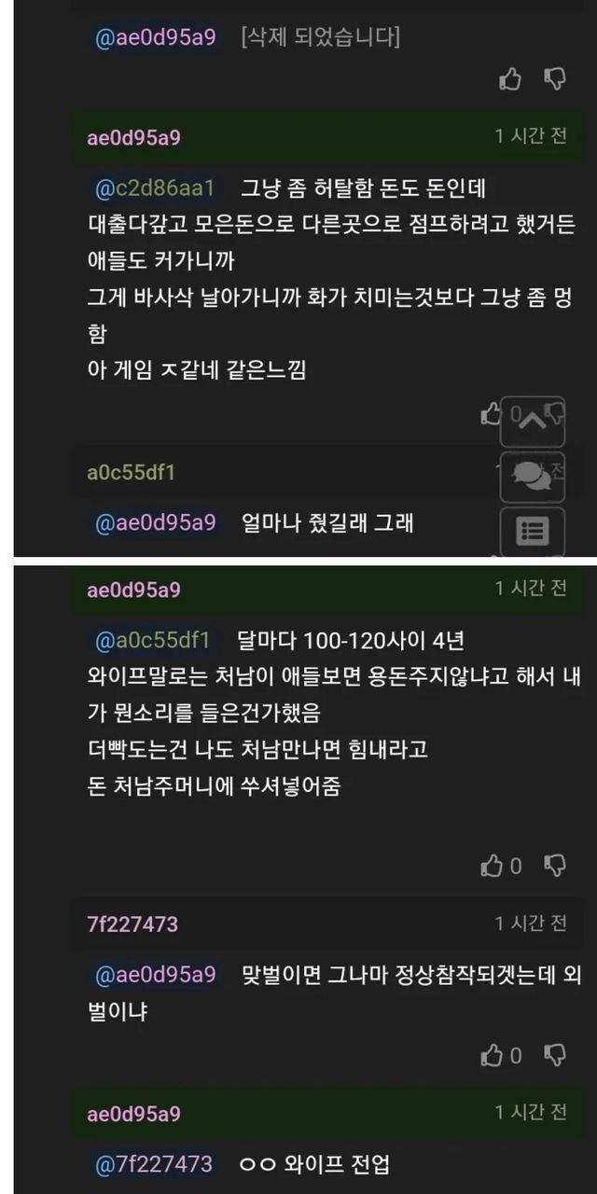
Task: Open the floating speech-bubble comments button
Action: pos(533,478)
